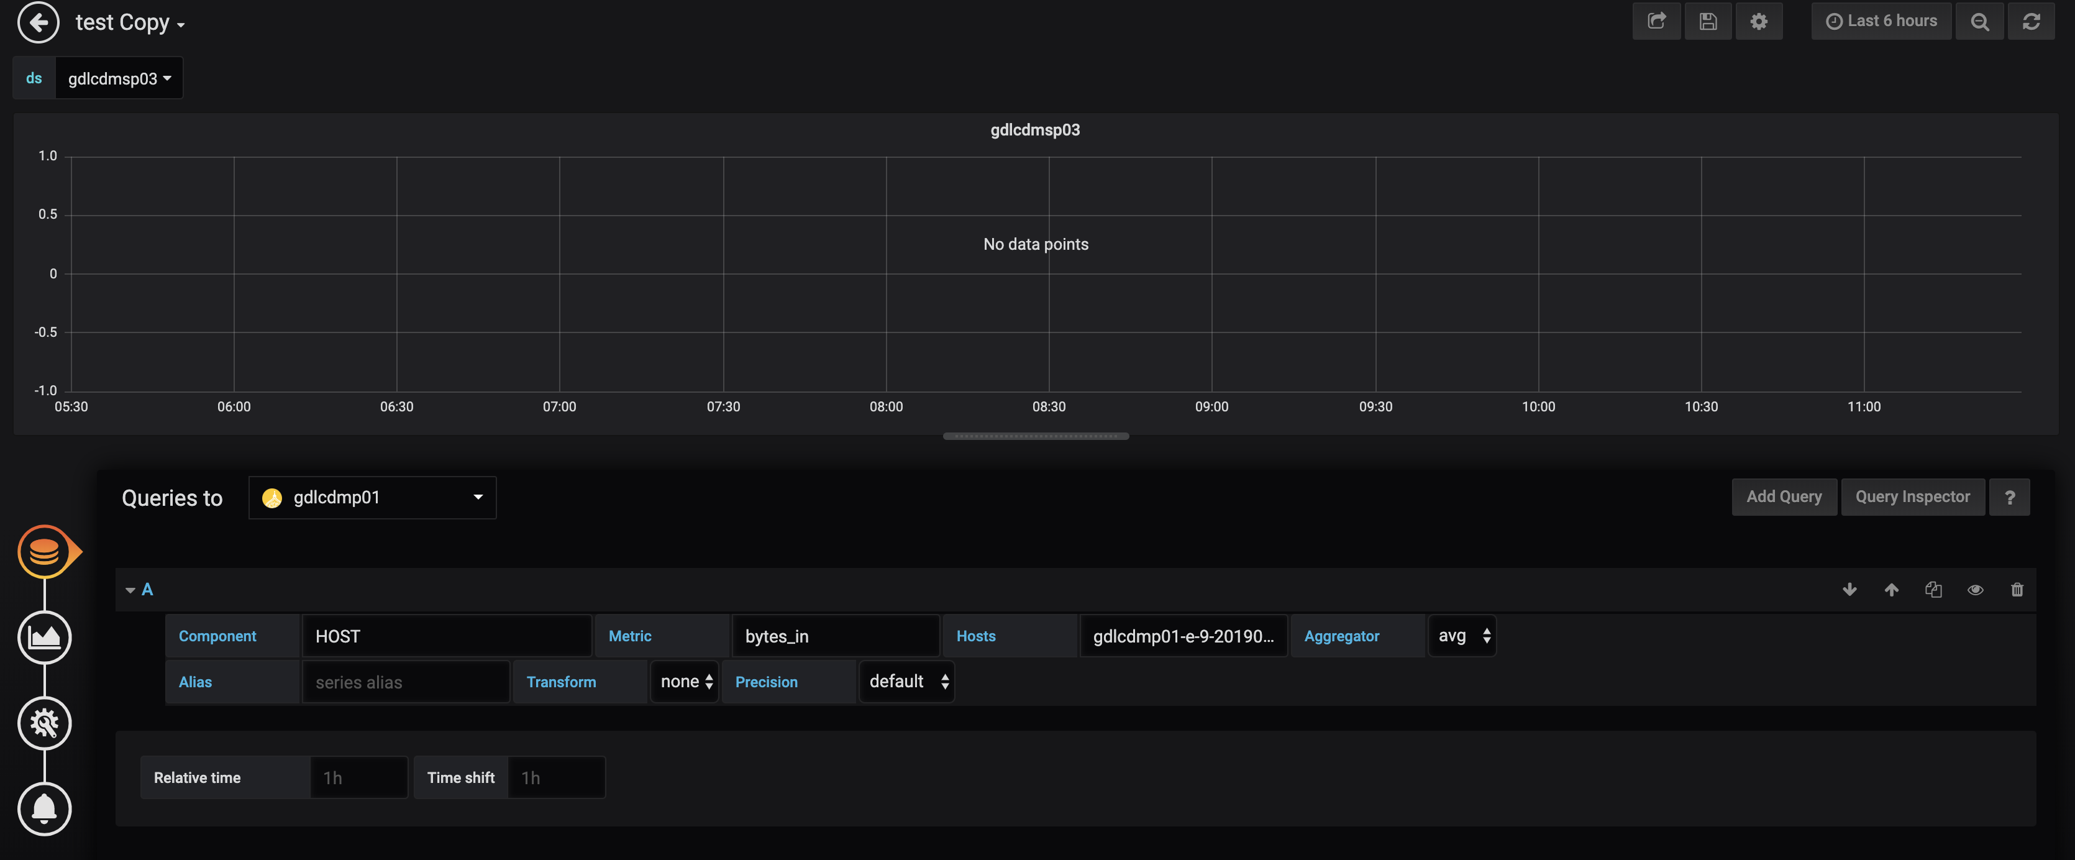Move query A down
The height and width of the screenshot is (860, 2075).
tap(1849, 589)
